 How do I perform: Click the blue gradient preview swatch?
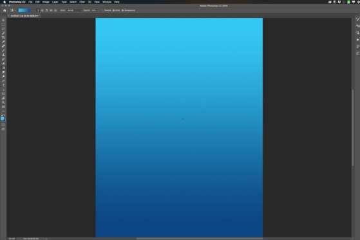pos(24,10)
